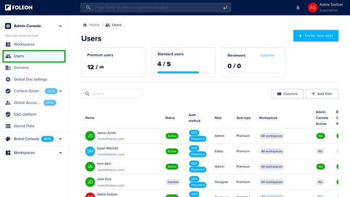Image resolution: width=350 pixels, height=197 pixels.
Task: Click Invite new user button
Action: (316, 35)
